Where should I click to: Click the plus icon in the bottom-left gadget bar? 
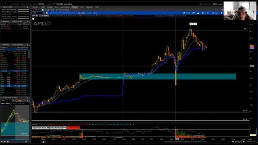point(5,141)
